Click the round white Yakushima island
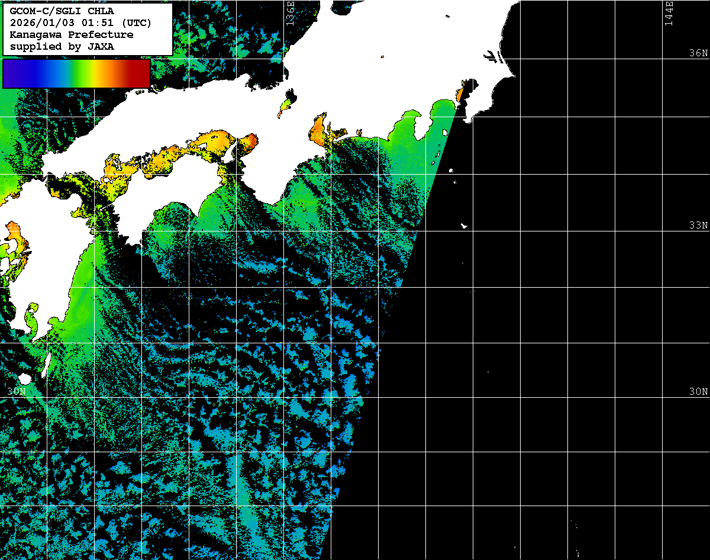 click(24, 379)
